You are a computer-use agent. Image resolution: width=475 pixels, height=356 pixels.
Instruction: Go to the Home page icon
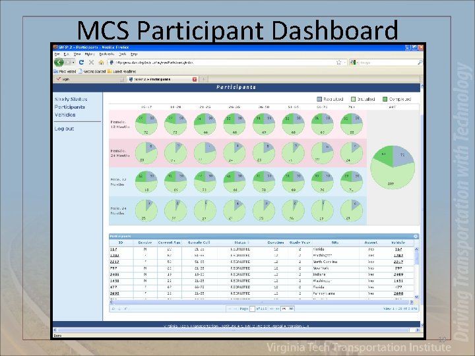point(101,63)
